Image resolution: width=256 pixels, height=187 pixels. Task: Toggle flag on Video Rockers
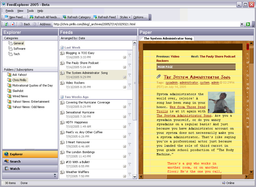(x=130, y=85)
